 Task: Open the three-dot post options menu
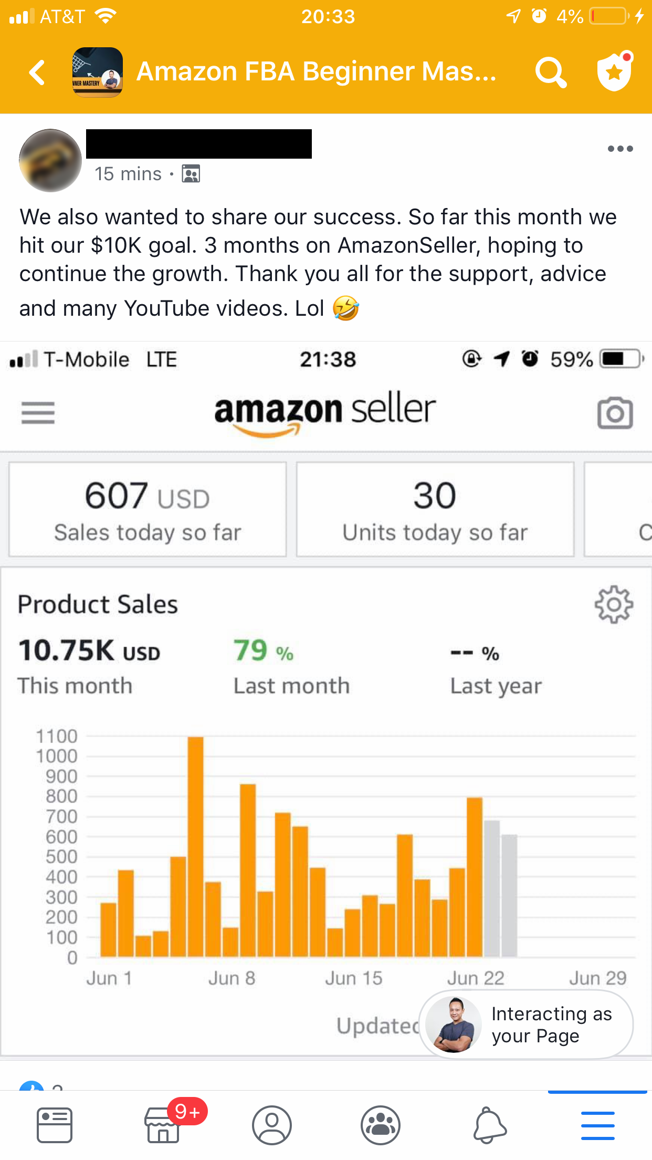click(620, 149)
